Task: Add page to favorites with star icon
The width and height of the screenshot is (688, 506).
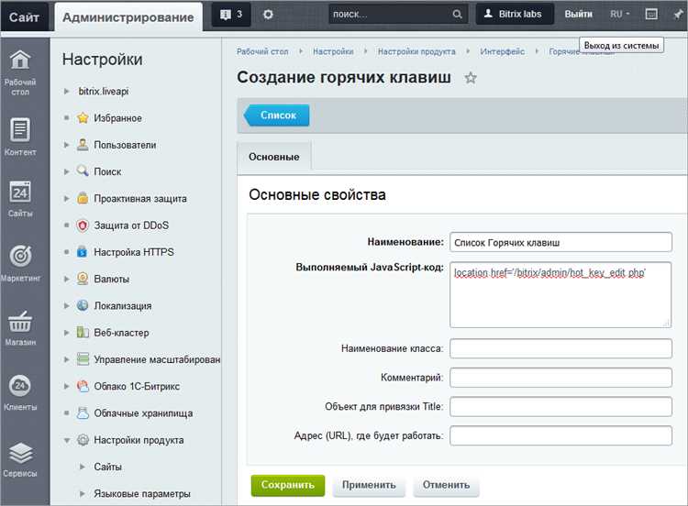Action: 471,78
